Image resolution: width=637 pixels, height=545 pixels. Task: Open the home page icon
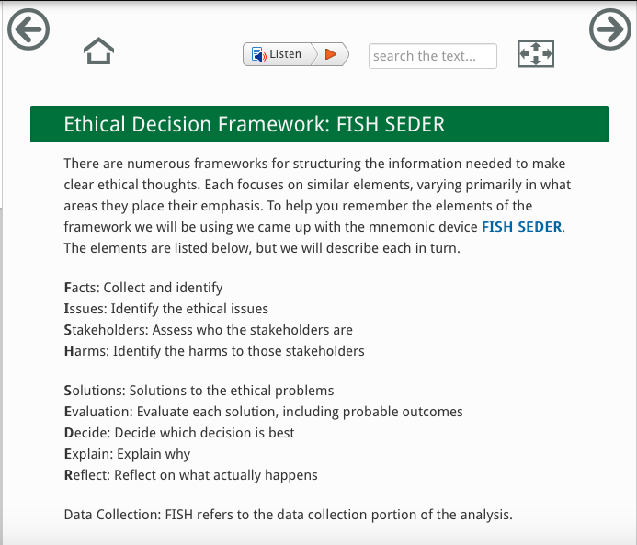point(98,52)
